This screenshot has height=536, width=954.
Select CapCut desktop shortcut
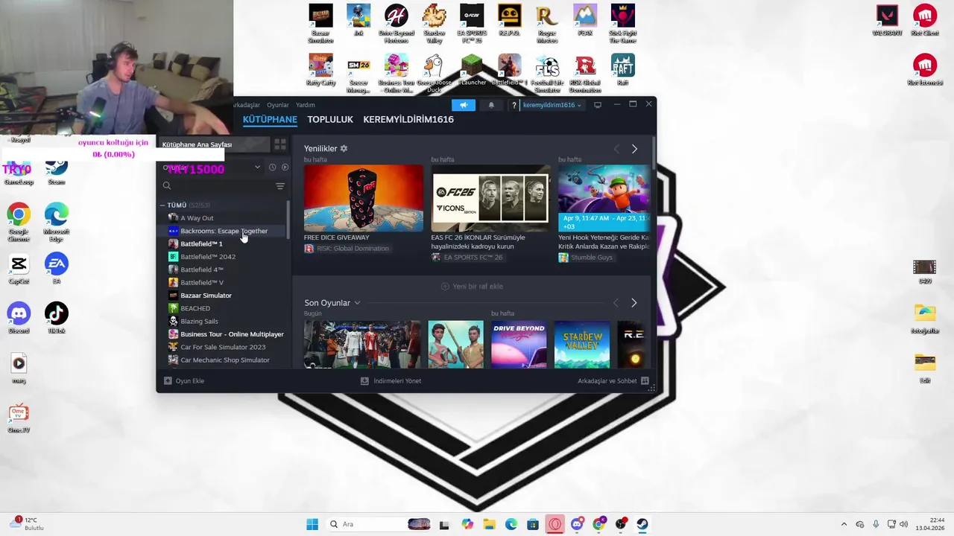[19, 269]
